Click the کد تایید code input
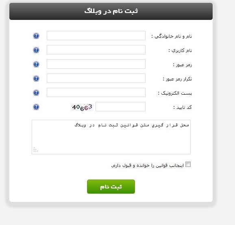Image resolution: width=235 pixels, height=225 pixels. pos(120,106)
